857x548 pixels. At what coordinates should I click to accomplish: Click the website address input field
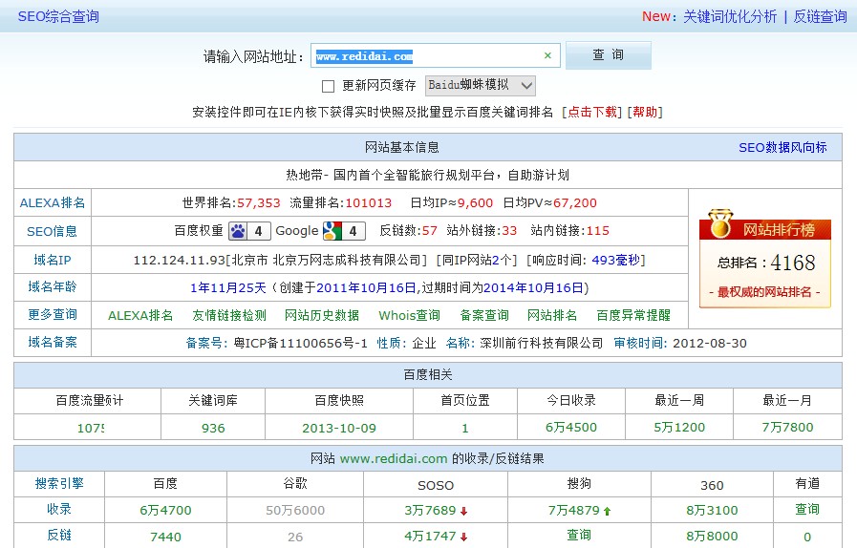435,55
